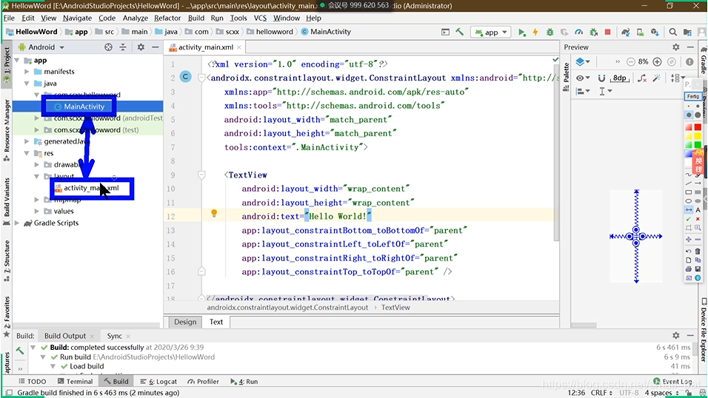Open AVD Manager icon
708x398 pixels.
tap(641, 32)
